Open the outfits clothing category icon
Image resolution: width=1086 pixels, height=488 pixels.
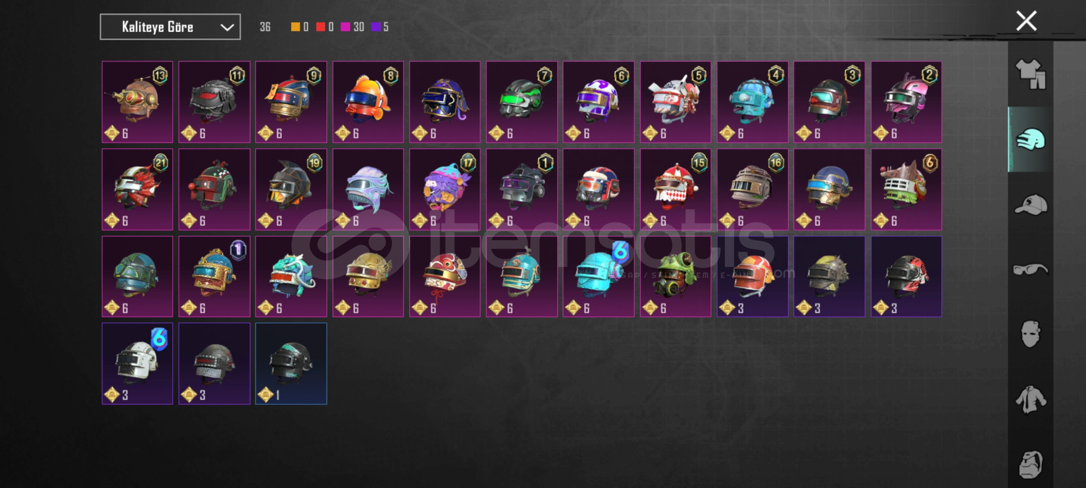pos(1030,75)
